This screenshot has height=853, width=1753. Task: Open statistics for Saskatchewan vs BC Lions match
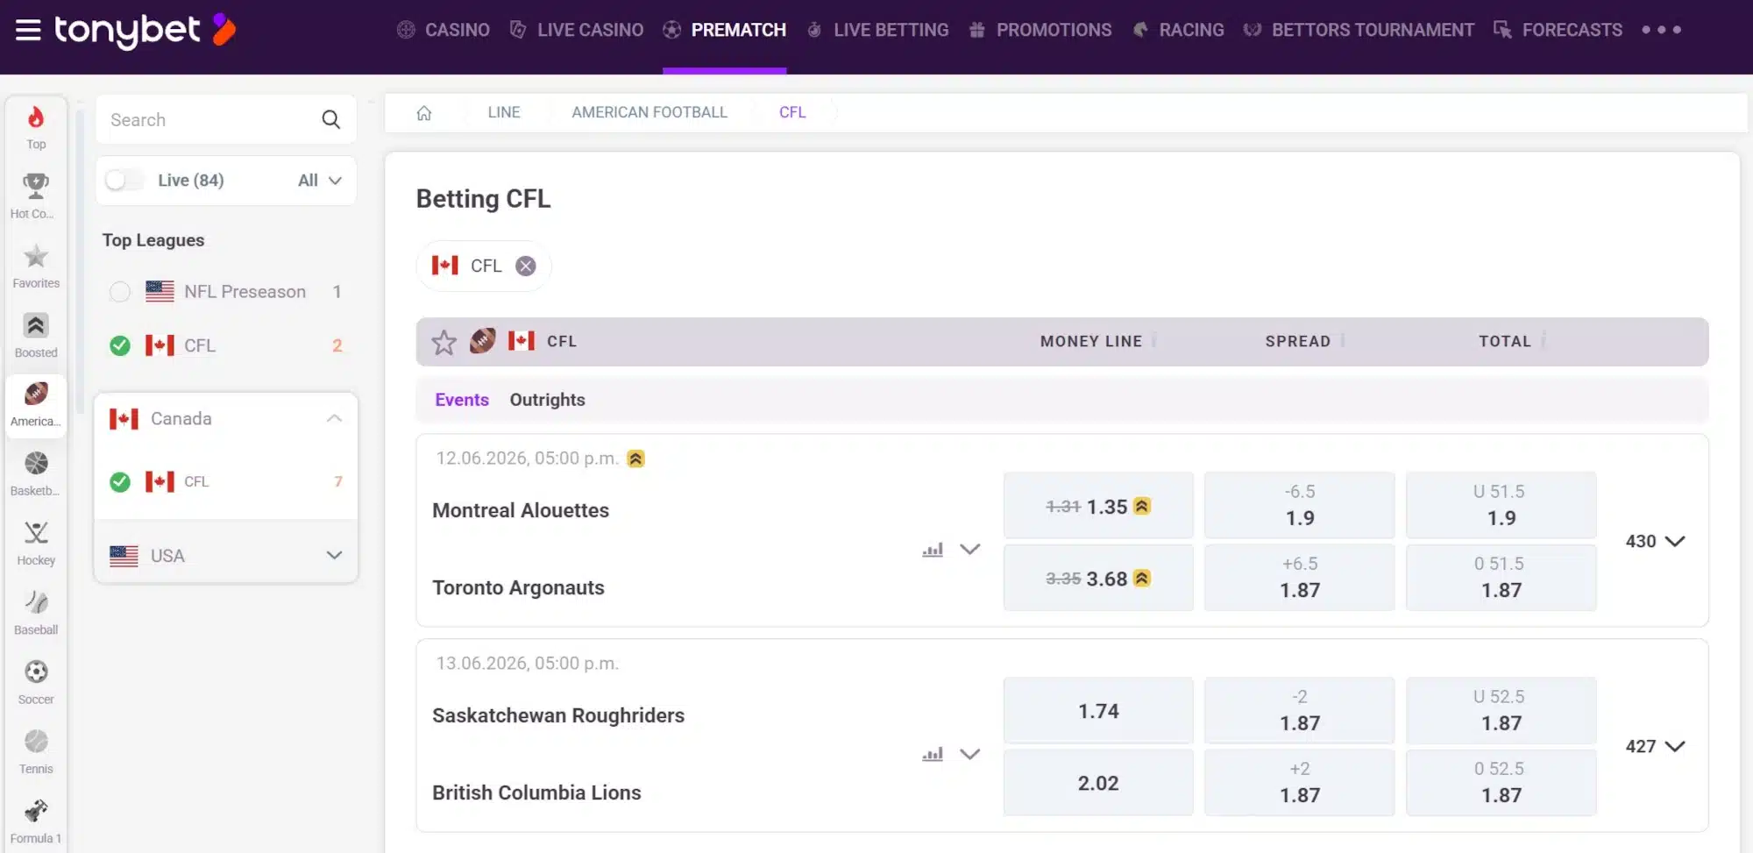[x=933, y=754]
